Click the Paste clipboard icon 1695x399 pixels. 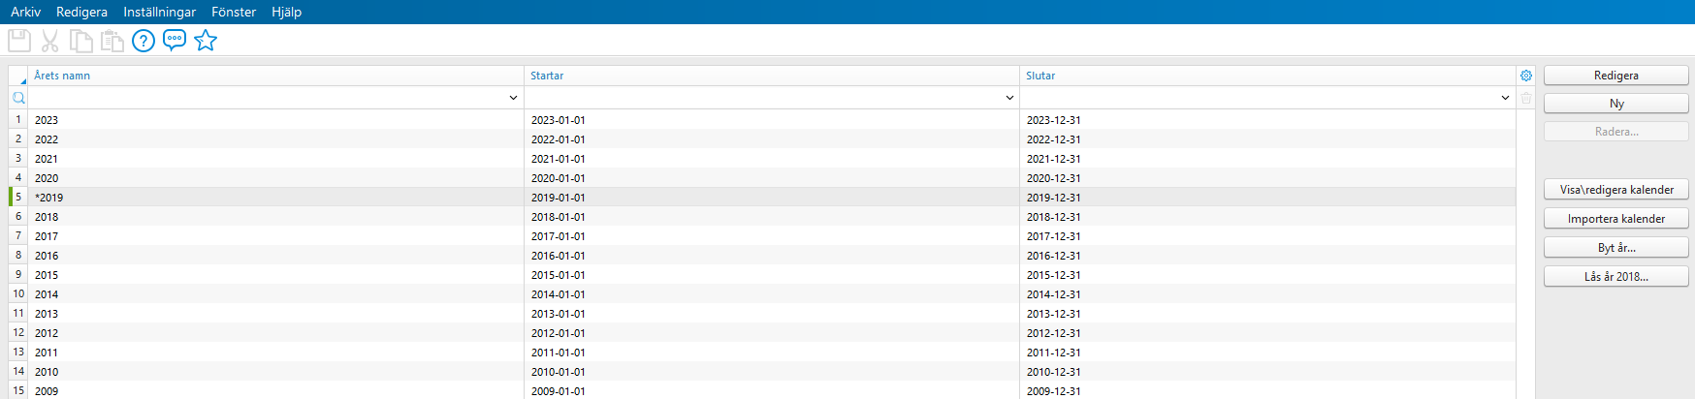[112, 41]
